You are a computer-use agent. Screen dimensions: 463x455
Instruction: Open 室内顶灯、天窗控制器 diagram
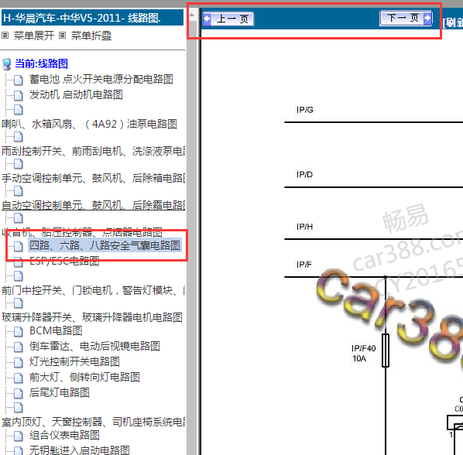pos(94,422)
